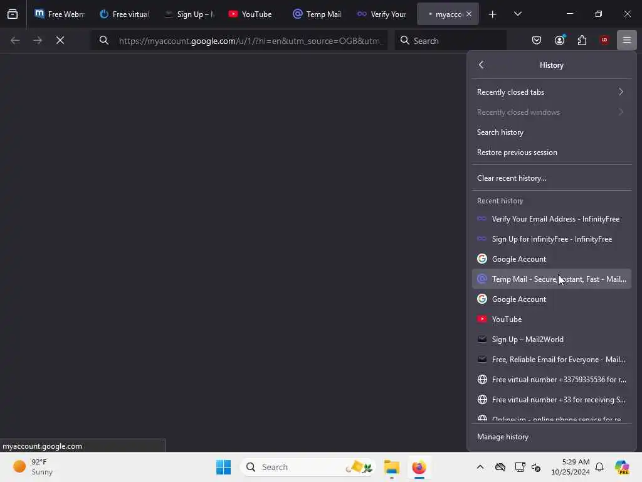
Task: Go back from History panel
Action: click(x=481, y=65)
